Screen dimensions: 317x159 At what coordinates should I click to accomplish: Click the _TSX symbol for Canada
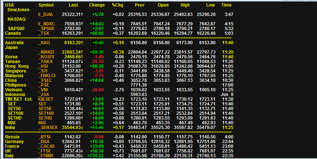[44, 33]
